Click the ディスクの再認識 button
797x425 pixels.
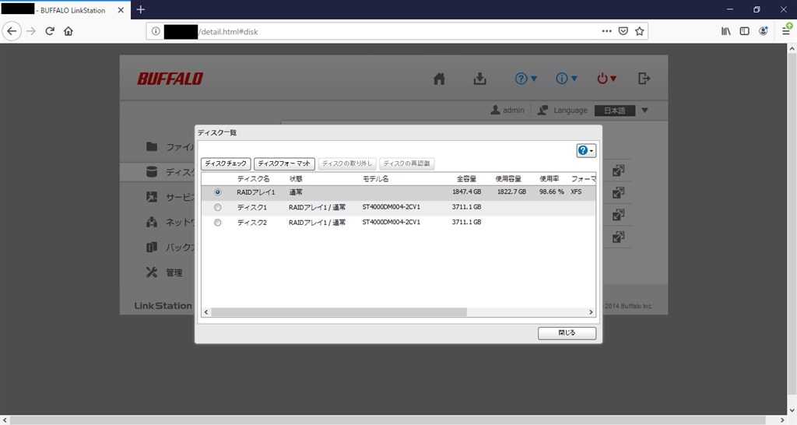click(x=406, y=163)
